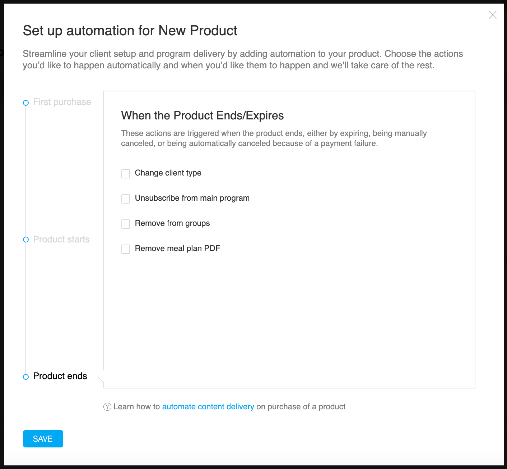Select the Product ends timeline circle

pyautogui.click(x=26, y=377)
